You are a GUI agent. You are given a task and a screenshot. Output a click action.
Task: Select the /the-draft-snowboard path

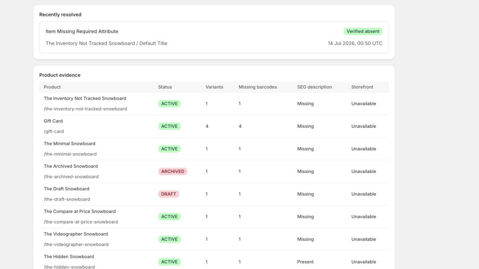[67, 199]
